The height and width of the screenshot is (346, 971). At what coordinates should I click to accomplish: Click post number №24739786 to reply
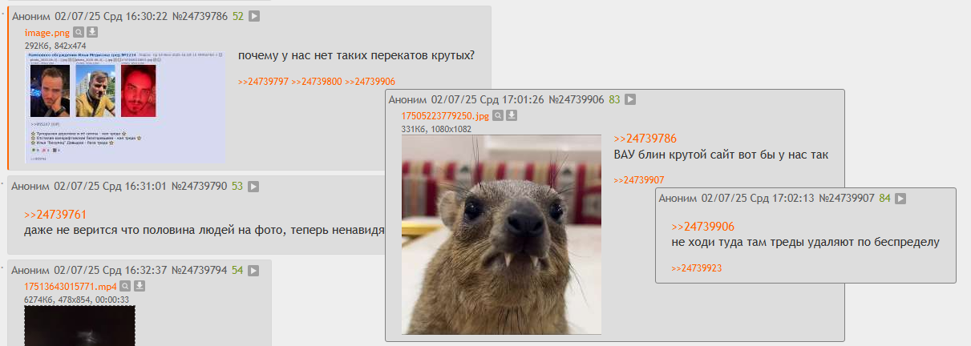(x=200, y=16)
